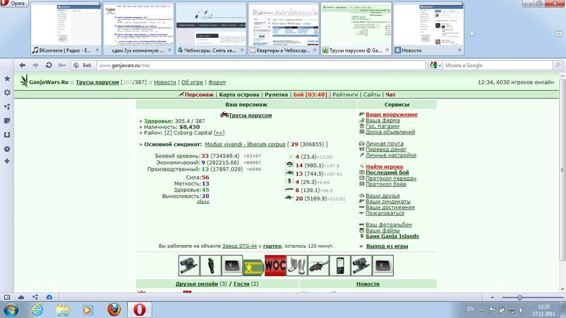Open the Чат menu item
The image size is (566, 318).
tap(390, 94)
